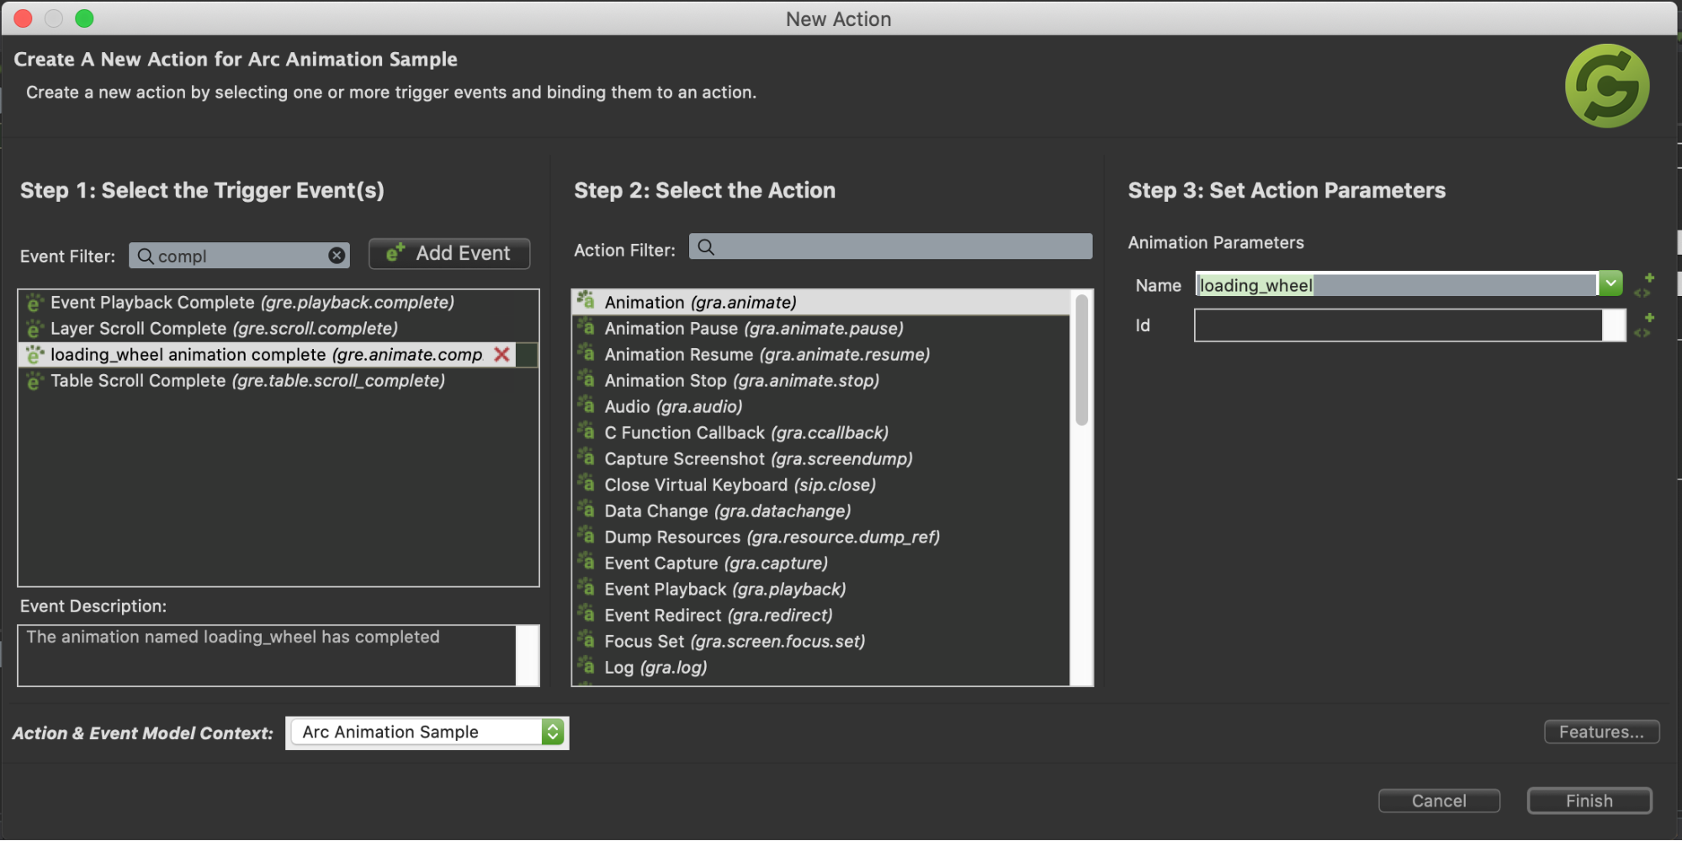Select the Animation Pause action

point(821,329)
